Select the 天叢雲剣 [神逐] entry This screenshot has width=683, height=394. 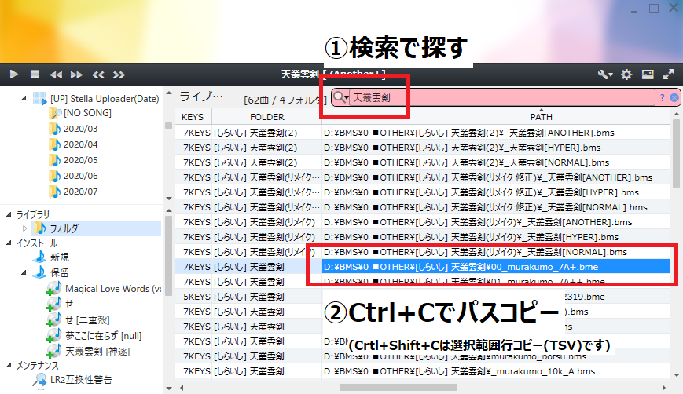pyautogui.click(x=97, y=352)
